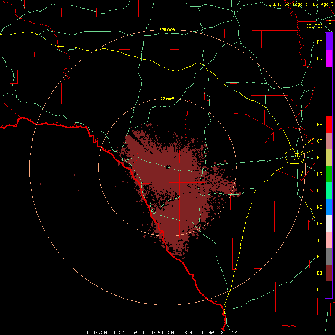Click the HYDROMETEOR CLASSIFICATION title text
Viewport: 335px width, 335px height.
point(131,332)
